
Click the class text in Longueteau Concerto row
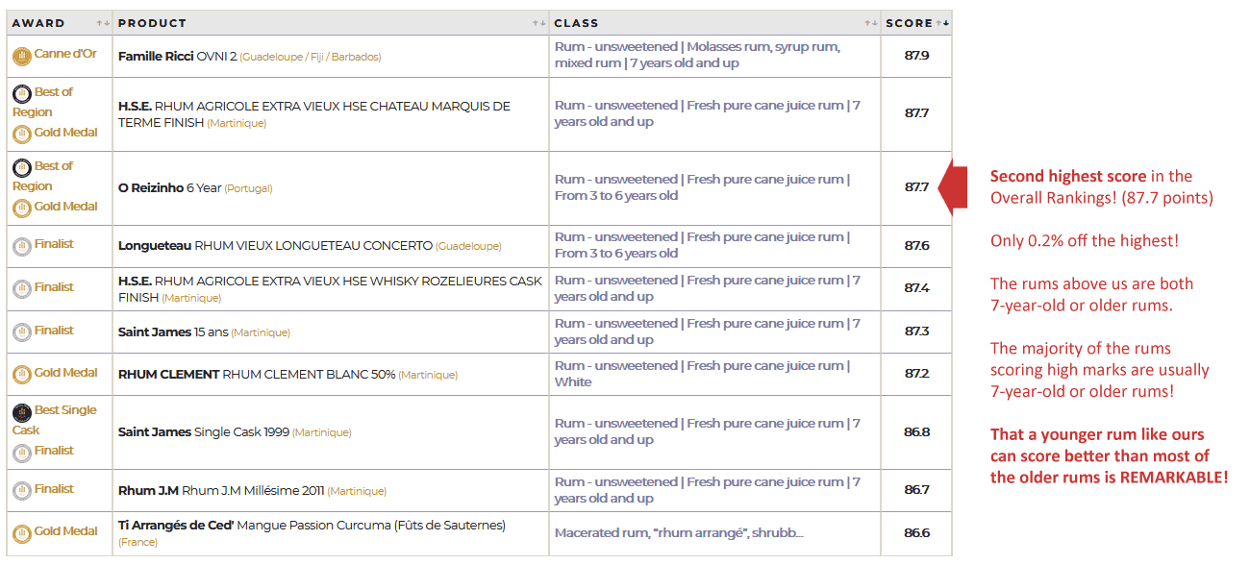(702, 245)
